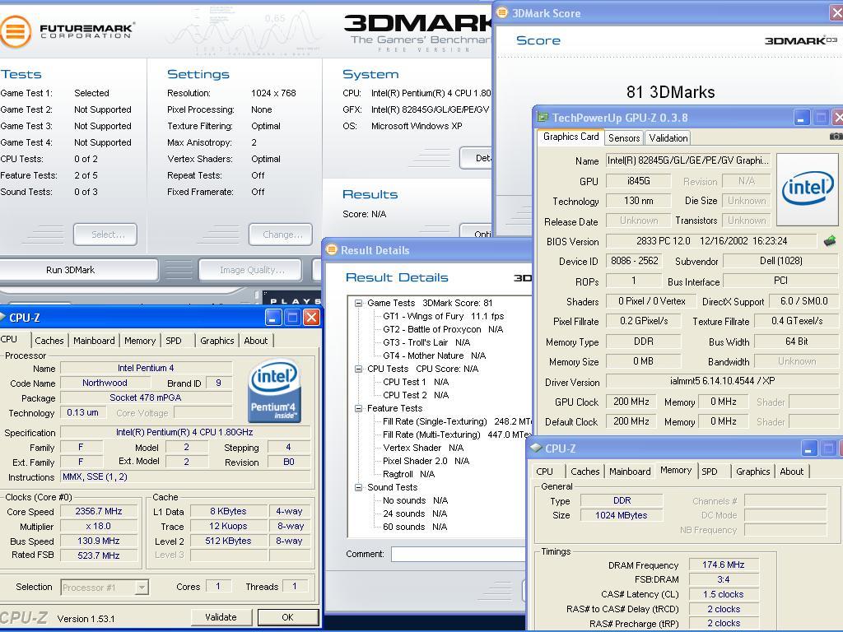Image resolution: width=843 pixels, height=632 pixels.
Task: Switch to the GPU-Z Validation tab
Action: click(x=668, y=138)
